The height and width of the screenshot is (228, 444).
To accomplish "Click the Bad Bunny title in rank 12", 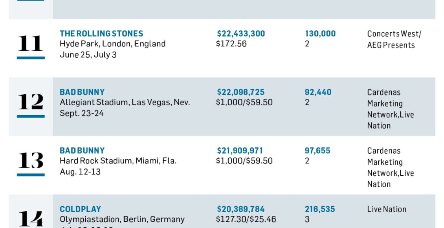I will [x=82, y=92].
